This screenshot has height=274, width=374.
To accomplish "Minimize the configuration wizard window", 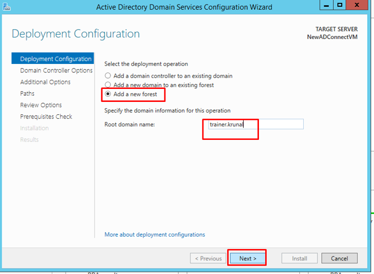I will [326, 6].
